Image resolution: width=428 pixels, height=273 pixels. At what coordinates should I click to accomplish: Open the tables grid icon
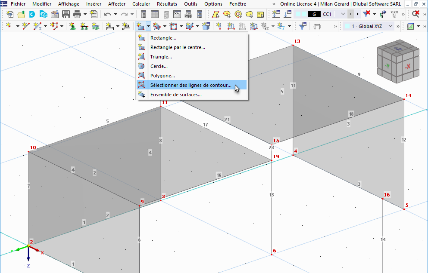click(154, 14)
